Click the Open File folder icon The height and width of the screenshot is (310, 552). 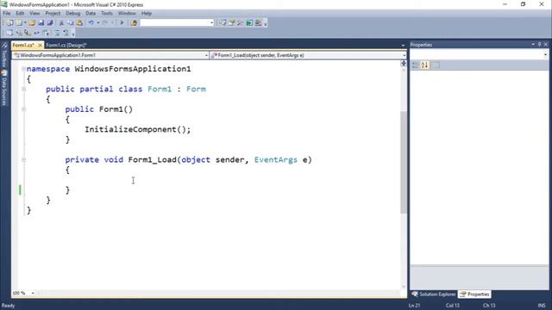(x=32, y=23)
